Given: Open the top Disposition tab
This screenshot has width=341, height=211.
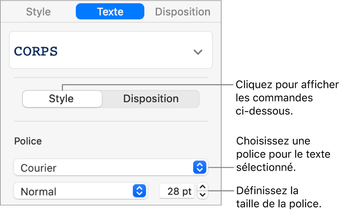Looking at the screenshot, I should [182, 12].
